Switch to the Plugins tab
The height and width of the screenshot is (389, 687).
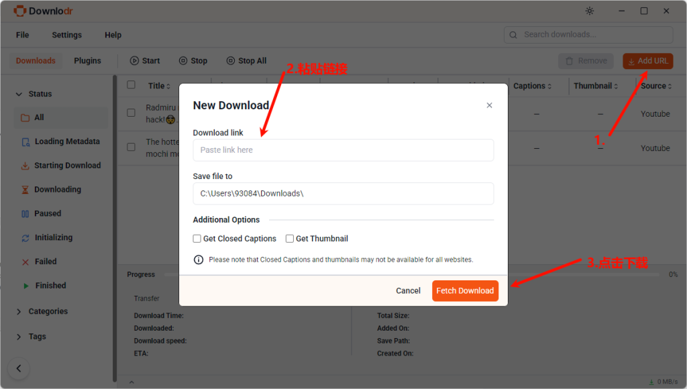click(x=87, y=61)
